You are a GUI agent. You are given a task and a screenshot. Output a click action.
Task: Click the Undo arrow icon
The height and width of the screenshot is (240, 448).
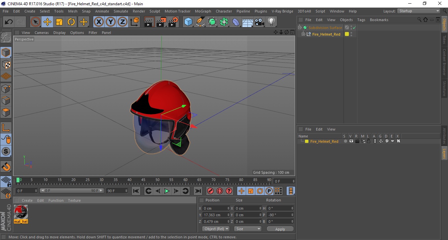pos(9,22)
